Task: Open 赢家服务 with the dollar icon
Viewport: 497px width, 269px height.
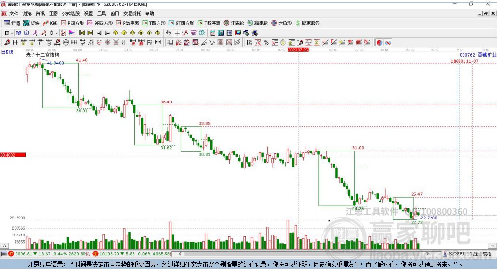Action: coord(307,23)
